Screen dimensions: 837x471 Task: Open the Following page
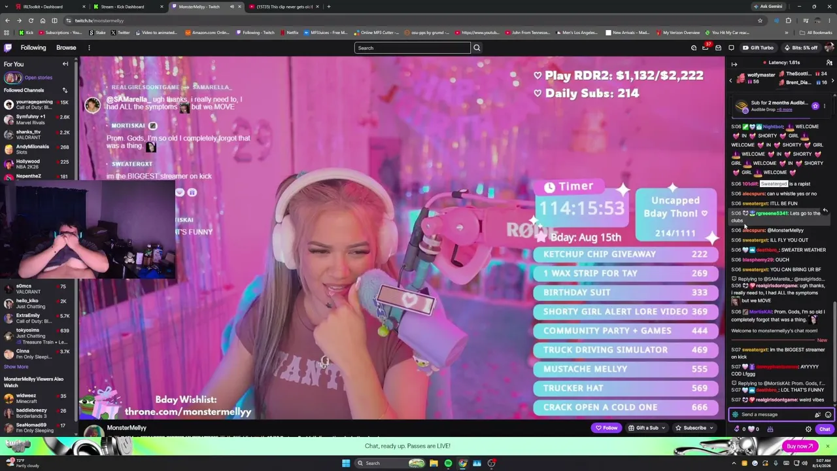coord(33,48)
